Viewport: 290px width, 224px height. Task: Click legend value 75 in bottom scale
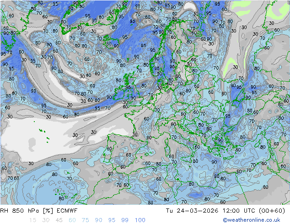pyautogui.click(x=85, y=220)
